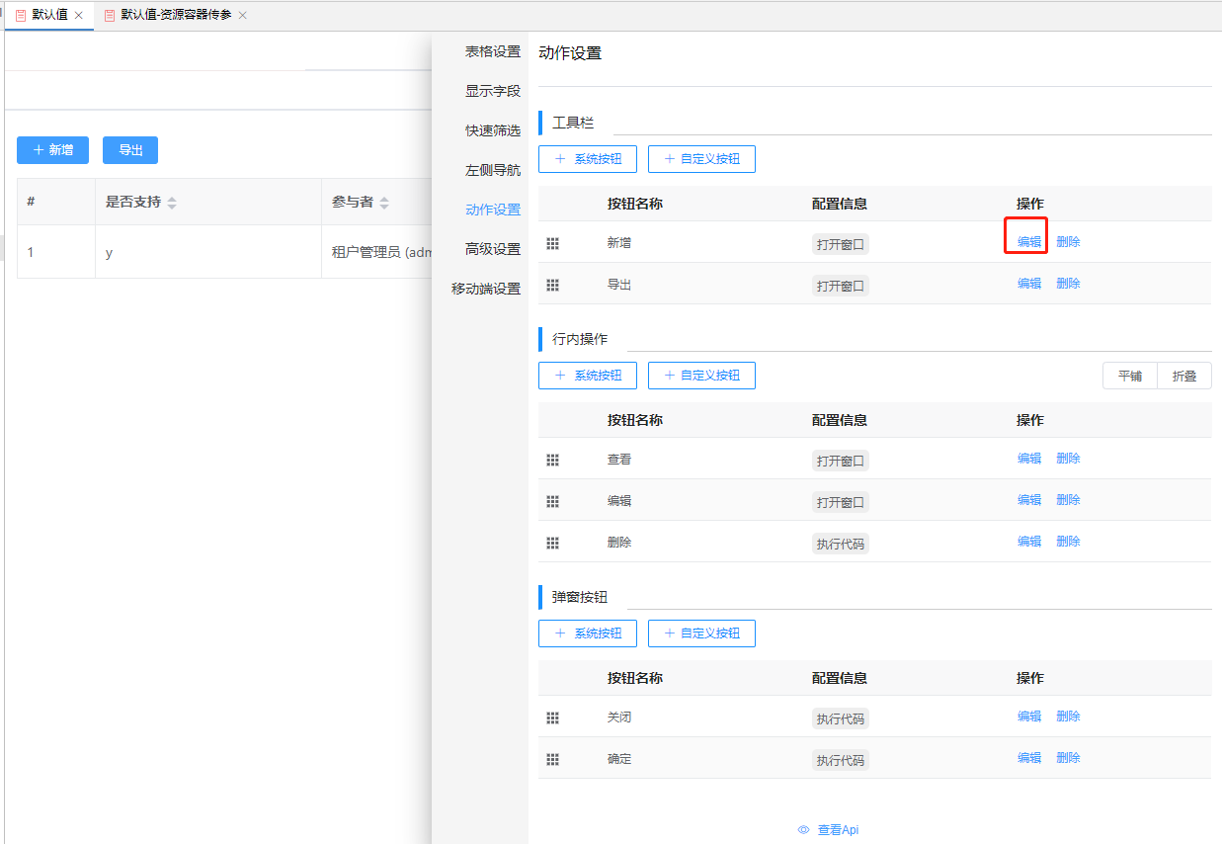
Task: Sort by 是否支持 column
Action: pyautogui.click(x=172, y=203)
